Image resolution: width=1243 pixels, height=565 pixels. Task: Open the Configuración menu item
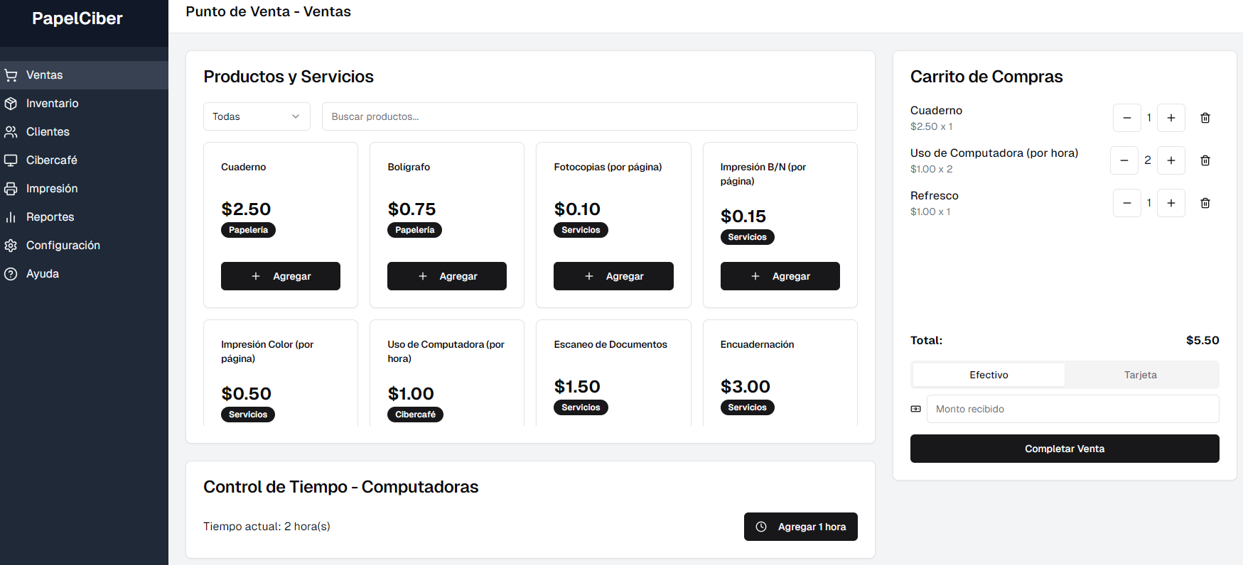tap(84, 246)
